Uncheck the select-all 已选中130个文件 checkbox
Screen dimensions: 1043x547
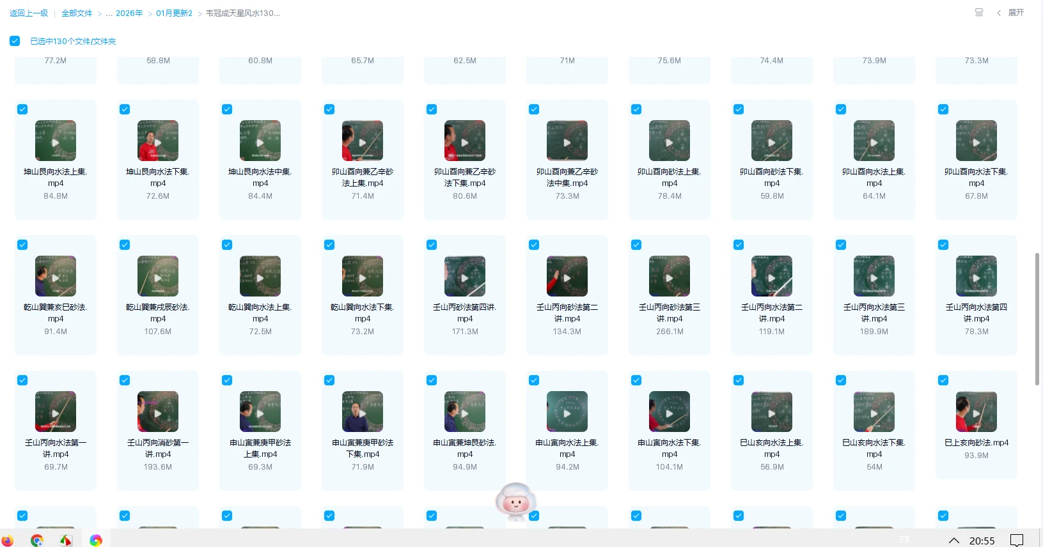tap(15, 41)
